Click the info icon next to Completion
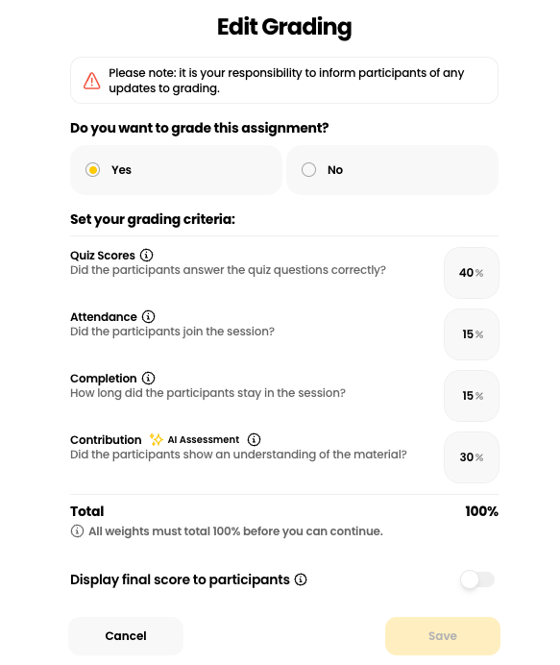 click(x=148, y=379)
